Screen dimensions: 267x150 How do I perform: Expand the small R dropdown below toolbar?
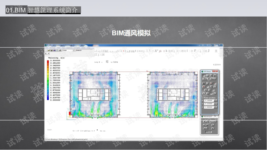(48, 53)
